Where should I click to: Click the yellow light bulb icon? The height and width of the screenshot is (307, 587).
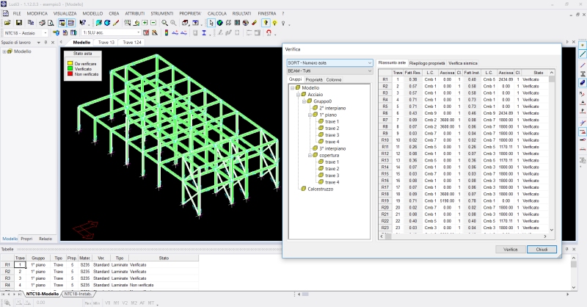pos(274,23)
